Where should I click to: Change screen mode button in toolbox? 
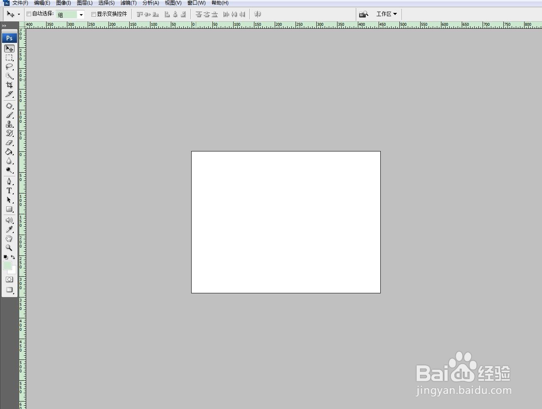pos(9,290)
